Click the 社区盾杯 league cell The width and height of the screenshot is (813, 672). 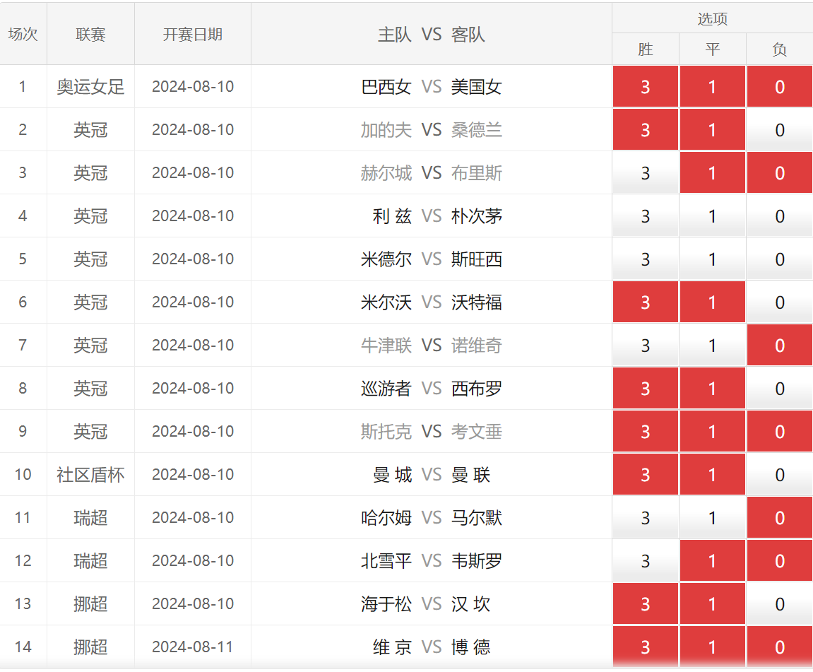90,474
